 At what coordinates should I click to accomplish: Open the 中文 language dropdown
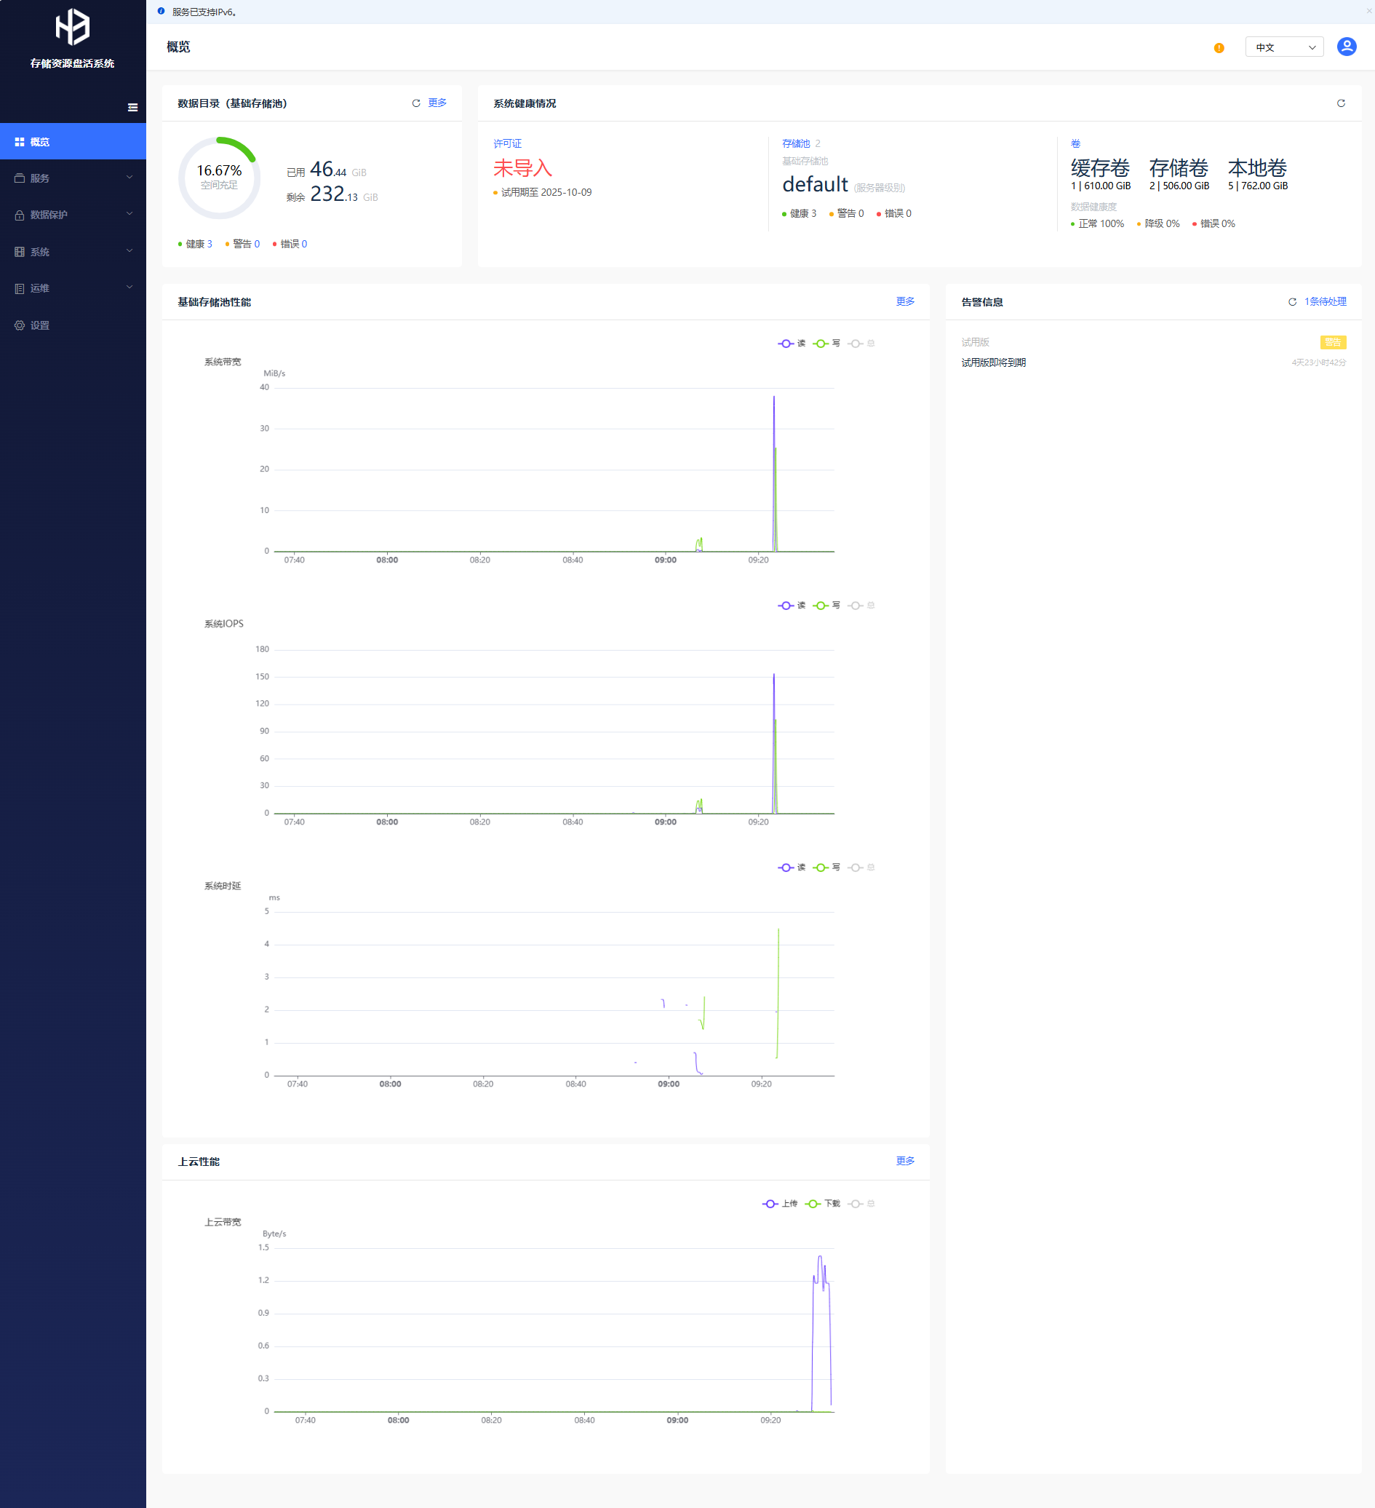click(x=1284, y=47)
